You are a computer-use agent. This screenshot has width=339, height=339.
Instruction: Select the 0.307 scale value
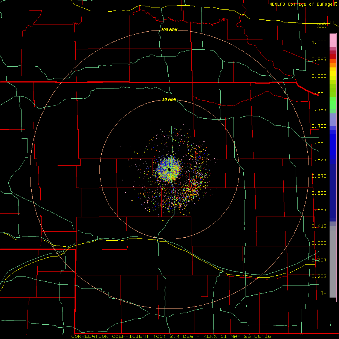[319, 260]
